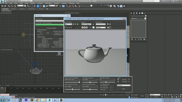Open the Modify command panel tab

[134, 13]
